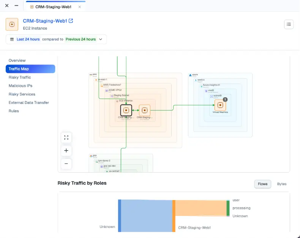Click the gcp-vpc-dev network icon

pos(102,167)
